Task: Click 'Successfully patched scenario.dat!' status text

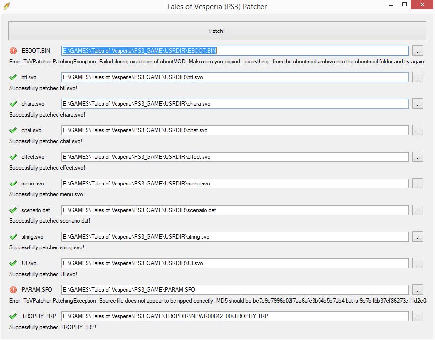Action: click(50, 221)
